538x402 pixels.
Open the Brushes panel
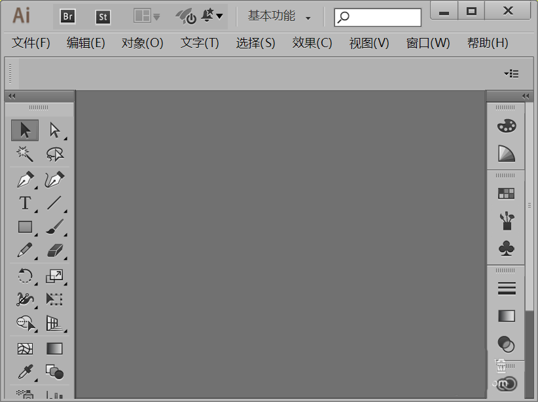(x=506, y=221)
